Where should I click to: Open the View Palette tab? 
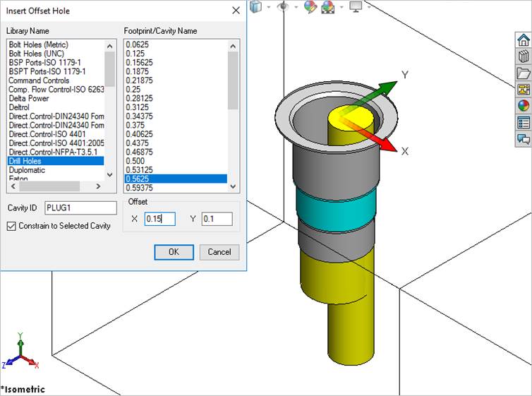coord(524,90)
